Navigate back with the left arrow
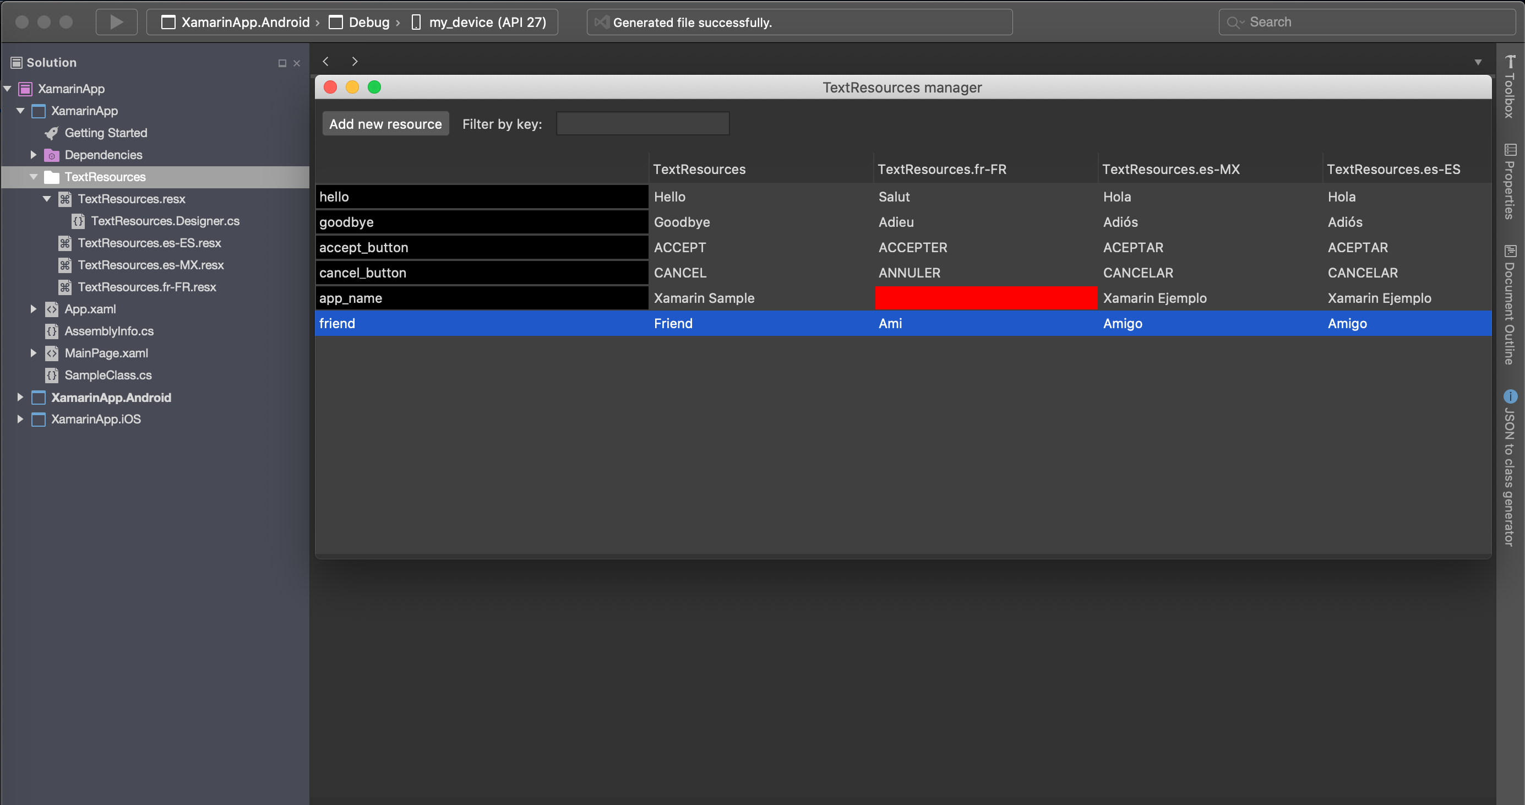 (325, 62)
